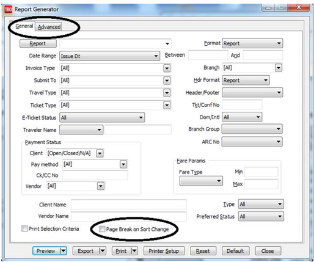The height and width of the screenshot is (262, 314).
Task: Open the E-Ticket Status dropdown
Action: pos(102,117)
